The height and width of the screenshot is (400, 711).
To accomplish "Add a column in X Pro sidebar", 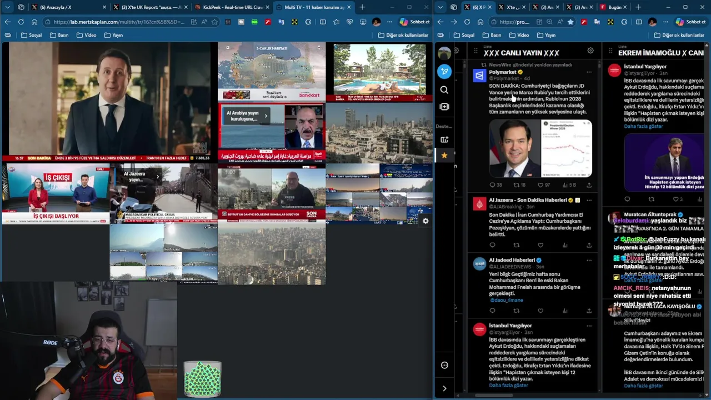I will 444,107.
